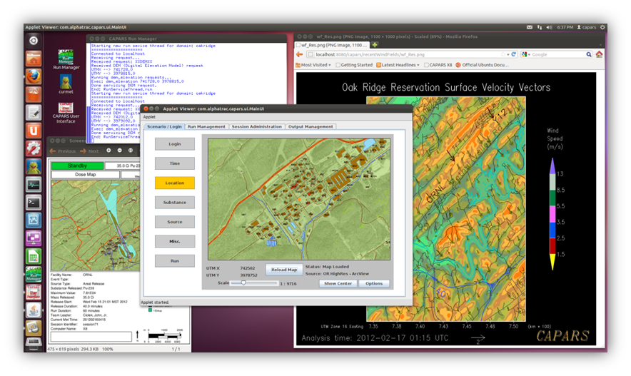Click Firefox home button
This screenshot has width=631, height=376.
599,54
